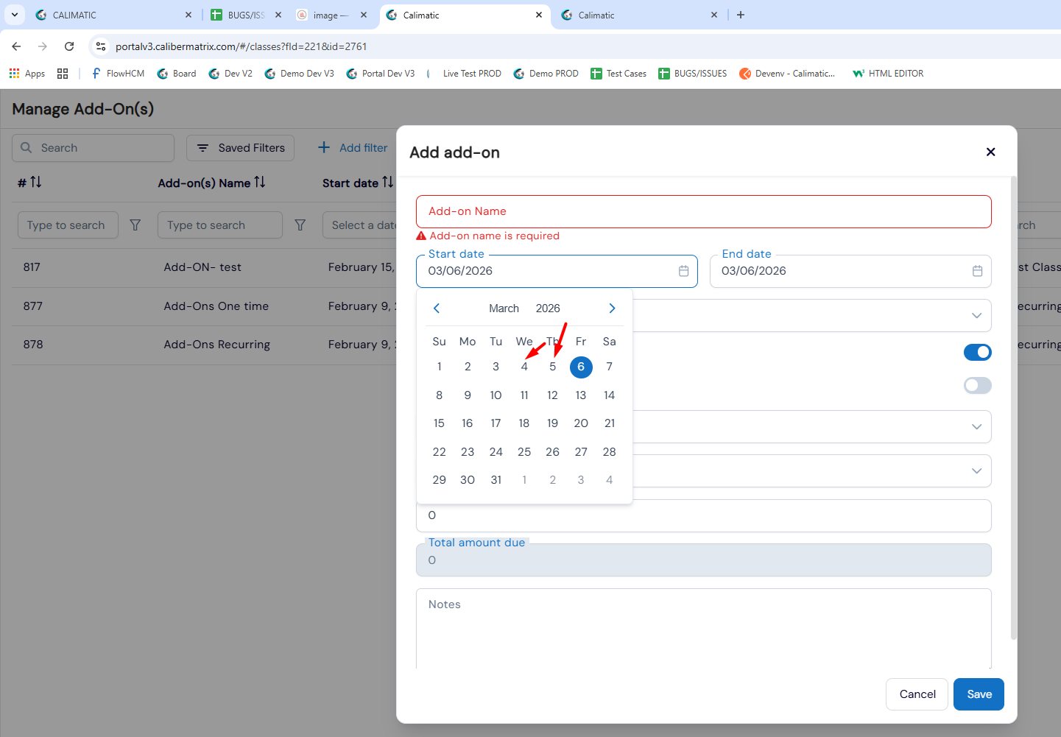The width and height of the screenshot is (1061, 737).
Task: Open FlowHCM bookmark
Action: [118, 74]
